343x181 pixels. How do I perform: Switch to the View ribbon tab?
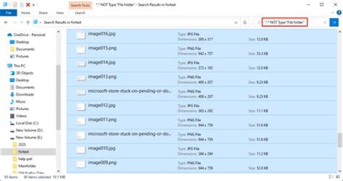[x=60, y=13]
